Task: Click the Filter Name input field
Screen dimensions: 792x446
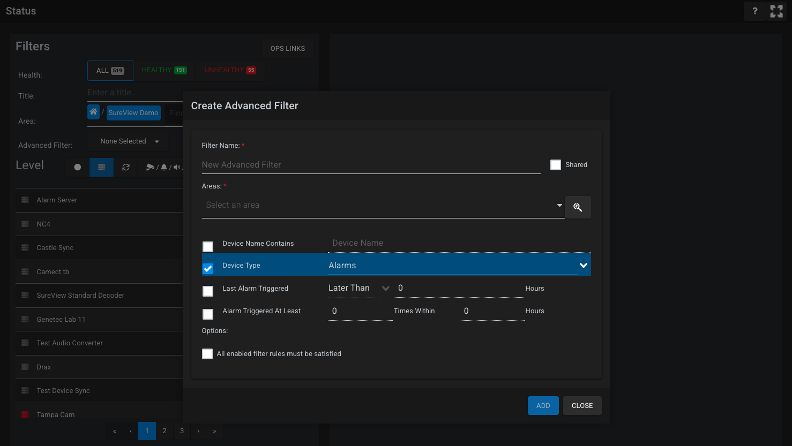Action: coord(371,165)
